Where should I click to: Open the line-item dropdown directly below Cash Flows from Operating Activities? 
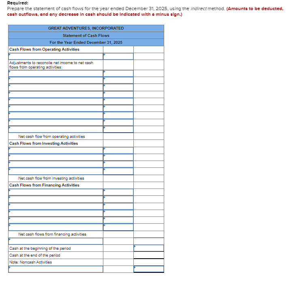(x=56, y=56)
